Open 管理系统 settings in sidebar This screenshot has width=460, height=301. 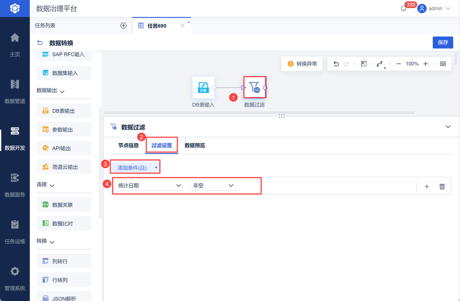click(15, 278)
